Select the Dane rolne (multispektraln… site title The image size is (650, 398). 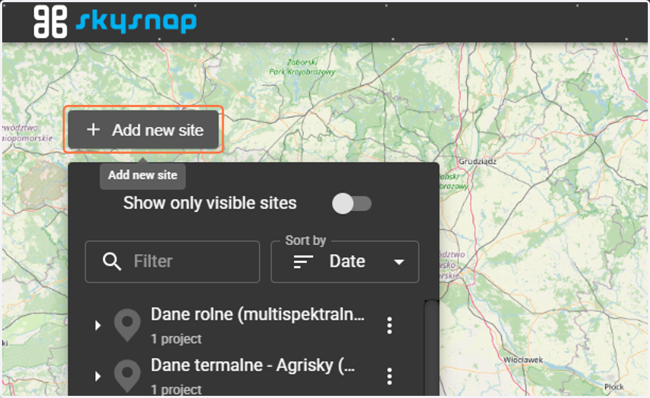pyautogui.click(x=258, y=315)
